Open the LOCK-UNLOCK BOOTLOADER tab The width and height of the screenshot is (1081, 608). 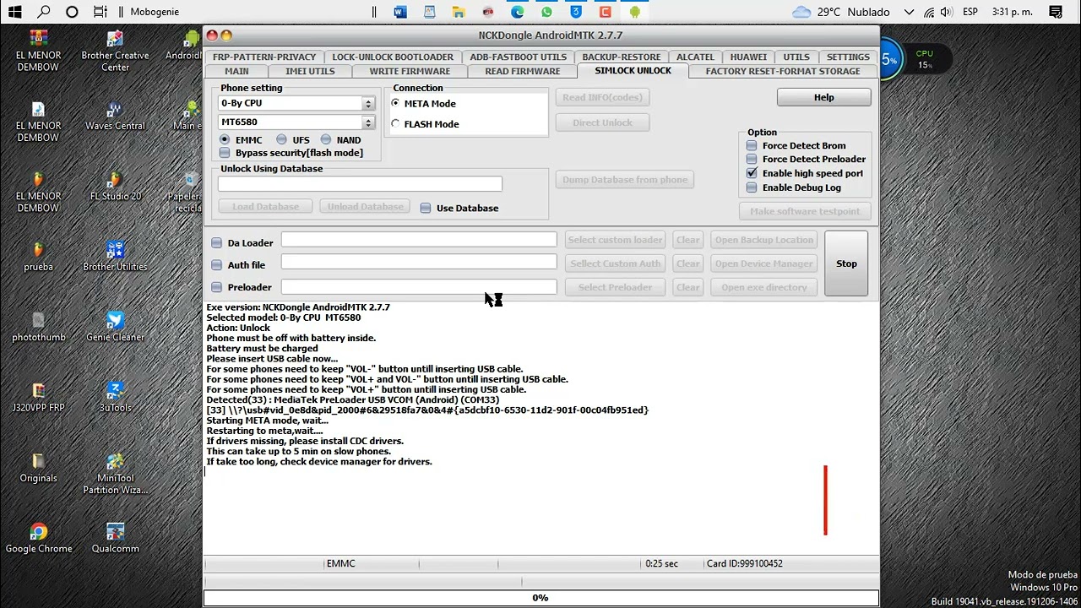click(393, 57)
